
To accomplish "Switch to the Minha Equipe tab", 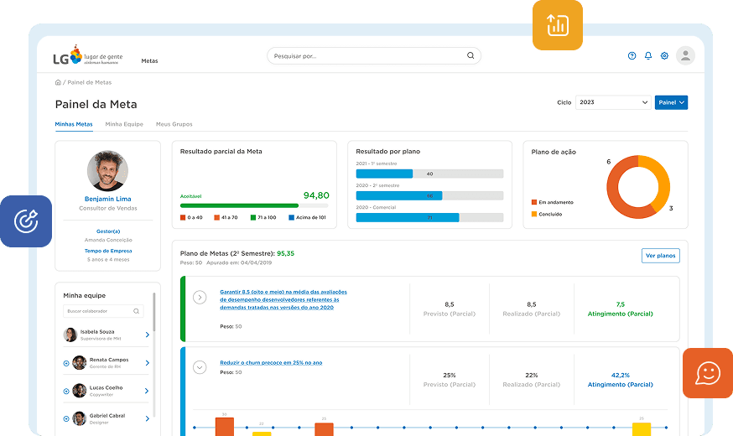I will pos(124,124).
